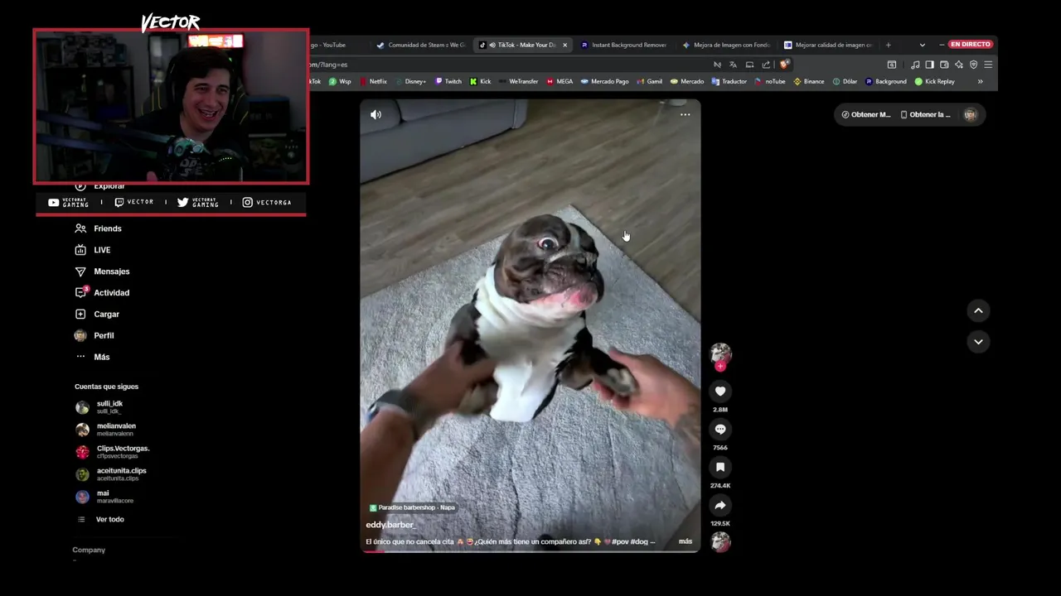Image resolution: width=1061 pixels, height=596 pixels.
Task: Open the Gamil bookmark
Action: click(x=649, y=81)
